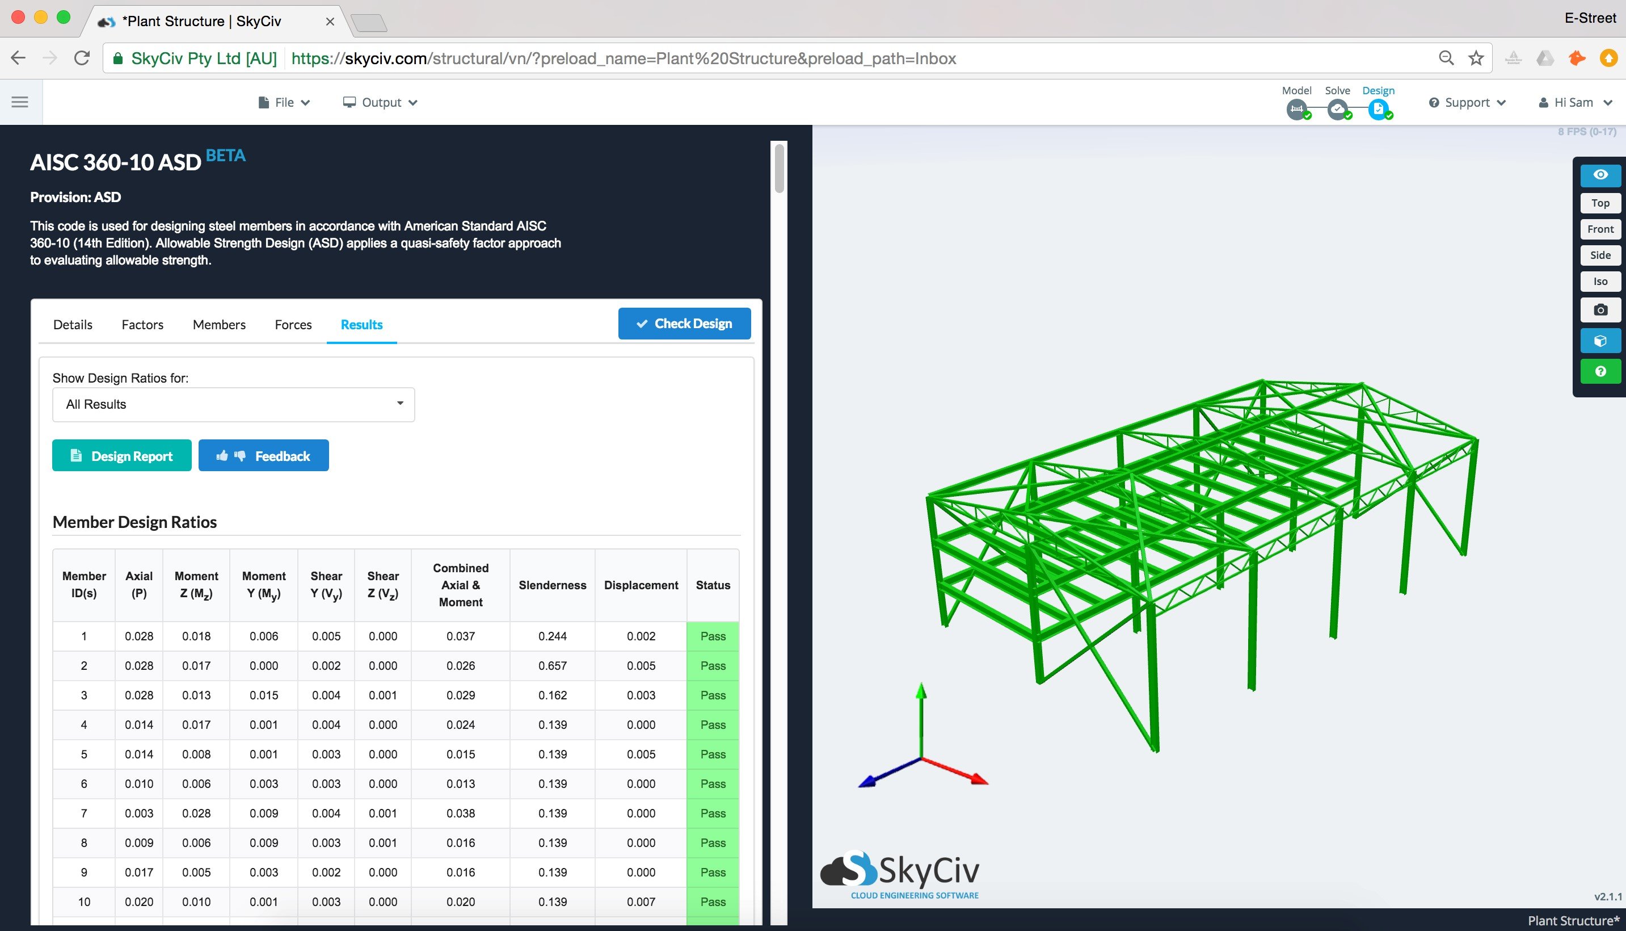Reload the page
The height and width of the screenshot is (931, 1626).
(82, 58)
